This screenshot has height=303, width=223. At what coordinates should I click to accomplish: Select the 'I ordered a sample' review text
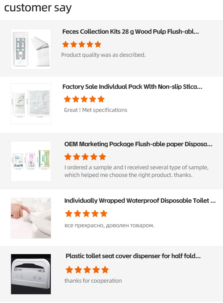(x=136, y=171)
